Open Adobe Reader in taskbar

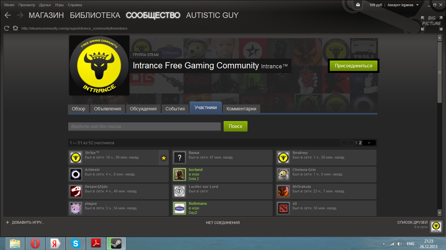click(96, 243)
